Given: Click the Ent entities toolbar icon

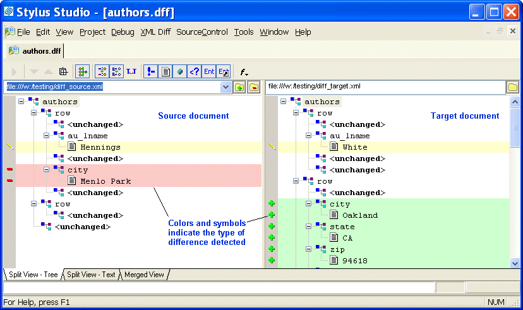Looking at the screenshot, I should [209, 71].
